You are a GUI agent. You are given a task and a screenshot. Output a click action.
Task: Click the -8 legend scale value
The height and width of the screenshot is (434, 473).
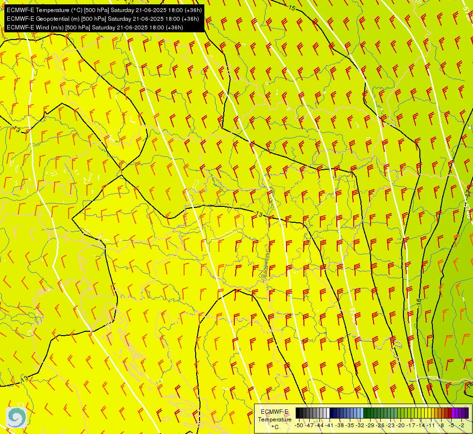point(441,425)
